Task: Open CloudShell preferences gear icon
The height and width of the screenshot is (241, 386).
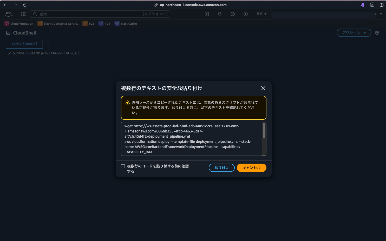Action: 377,33
